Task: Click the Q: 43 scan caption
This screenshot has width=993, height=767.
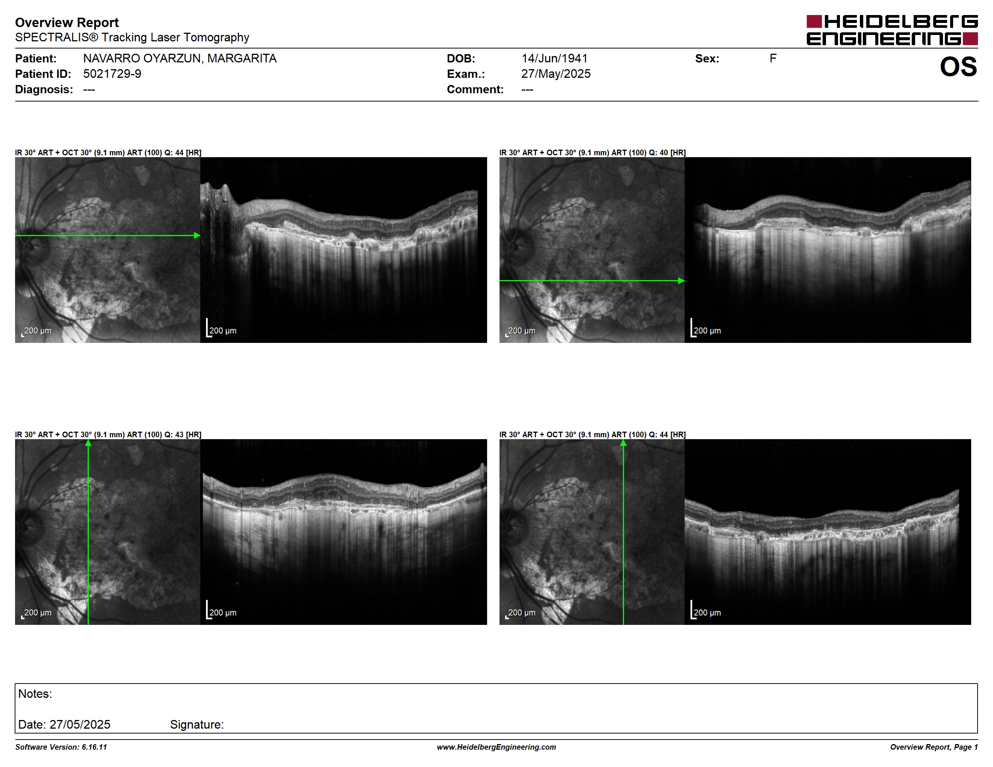Action: tap(108, 435)
